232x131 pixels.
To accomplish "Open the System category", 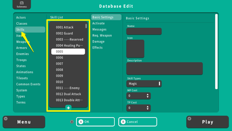I will [x=22, y=90].
